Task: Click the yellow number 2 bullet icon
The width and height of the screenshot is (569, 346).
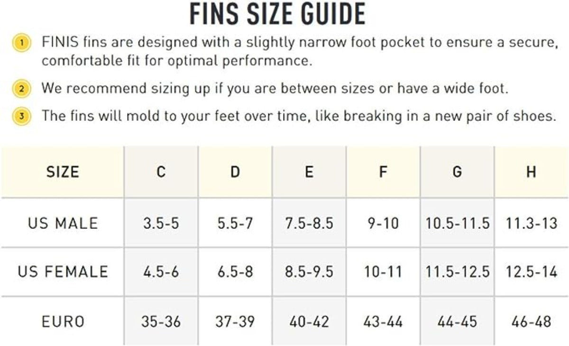Action: click(22, 89)
